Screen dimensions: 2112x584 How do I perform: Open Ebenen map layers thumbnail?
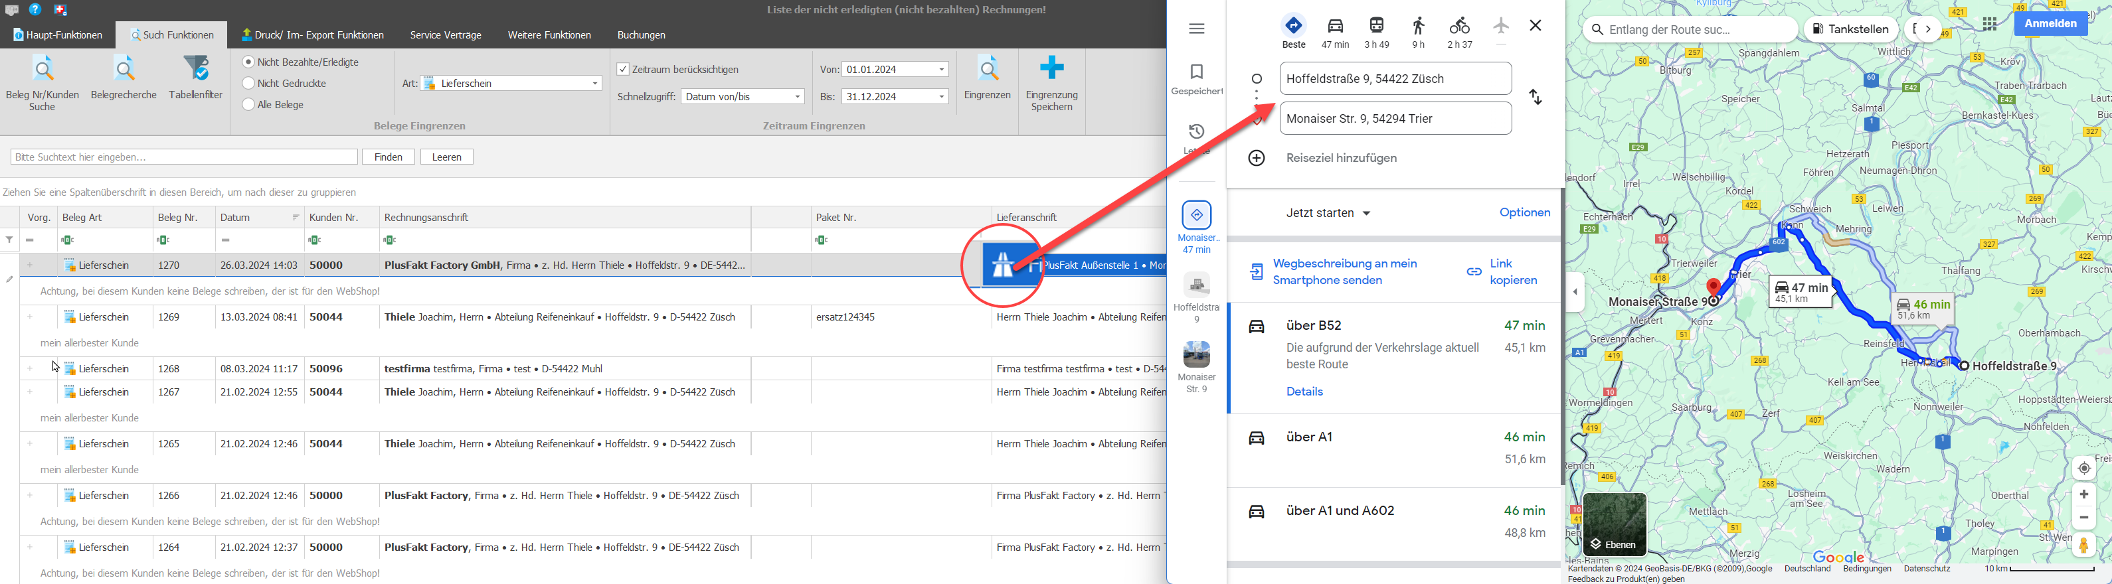[1615, 524]
